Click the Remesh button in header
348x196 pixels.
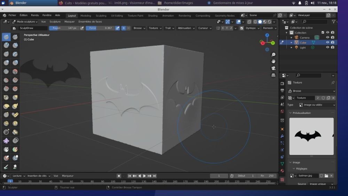(x=268, y=28)
